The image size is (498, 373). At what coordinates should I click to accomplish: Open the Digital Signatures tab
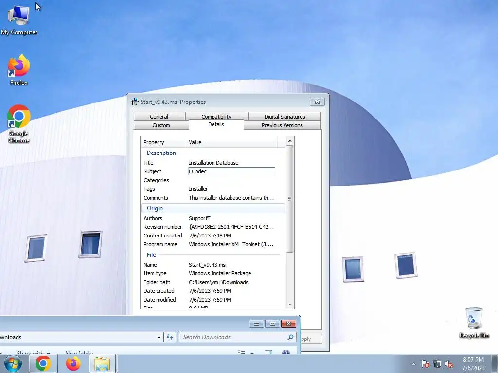[x=285, y=117]
